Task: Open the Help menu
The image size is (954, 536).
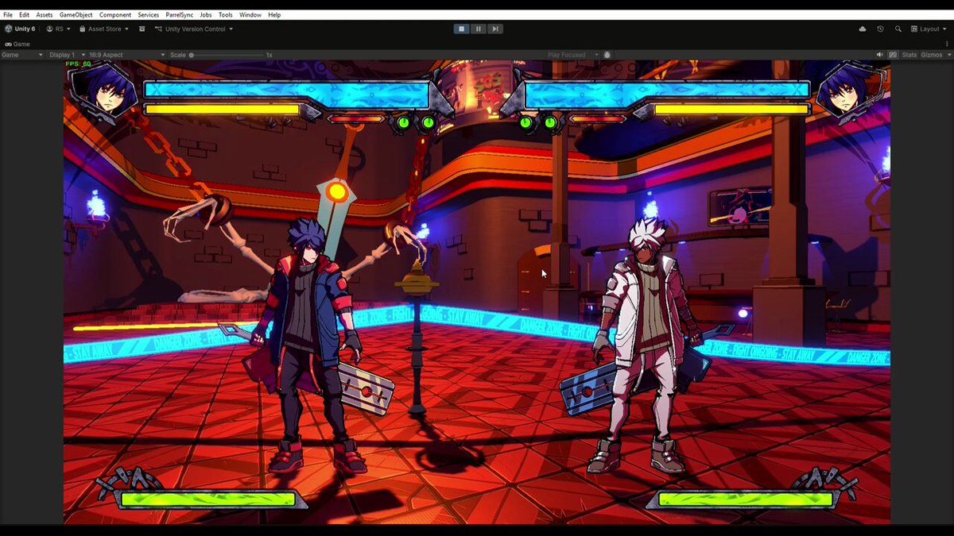Action: (274, 15)
